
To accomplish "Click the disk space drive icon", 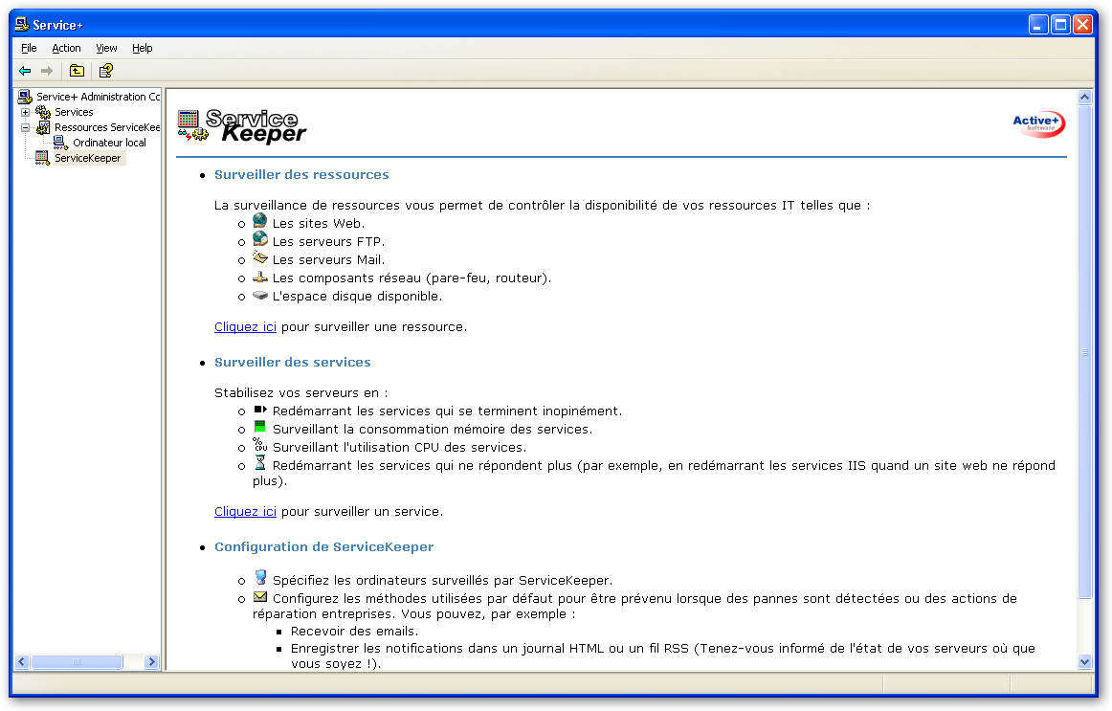I will pyautogui.click(x=260, y=295).
